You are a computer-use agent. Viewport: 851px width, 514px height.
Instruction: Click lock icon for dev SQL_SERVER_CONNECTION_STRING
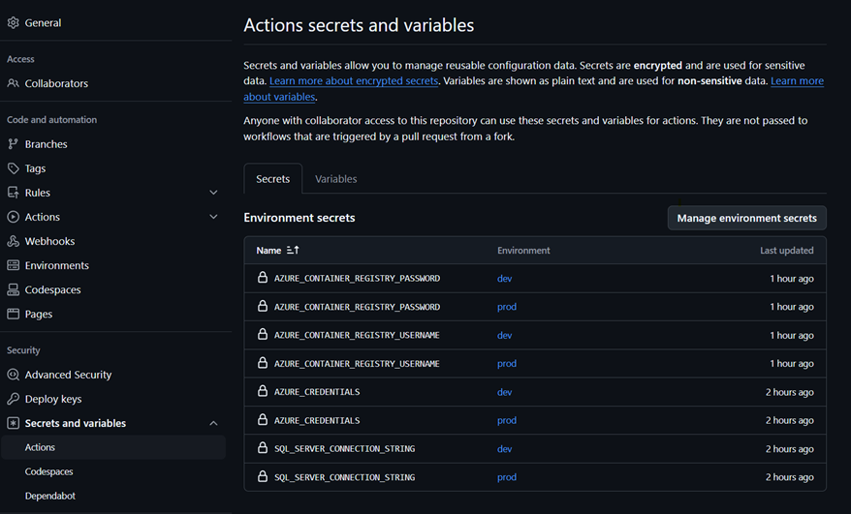click(x=263, y=448)
